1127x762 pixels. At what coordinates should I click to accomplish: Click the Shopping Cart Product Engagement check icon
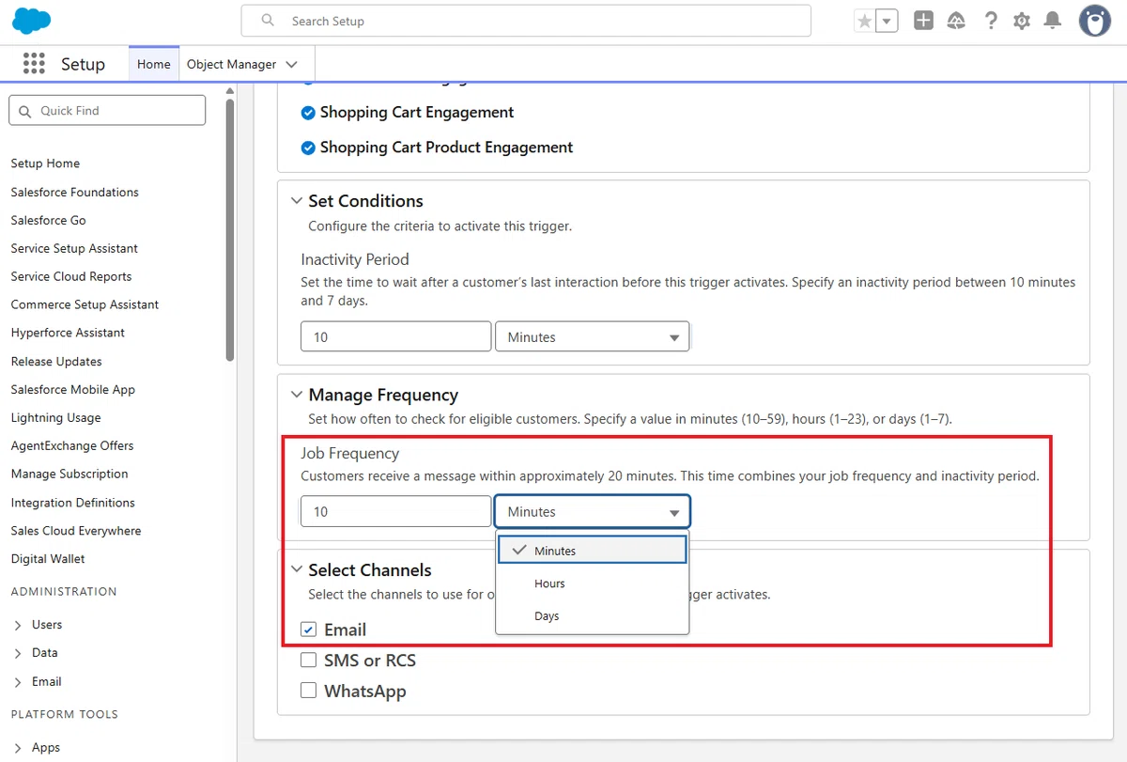308,148
